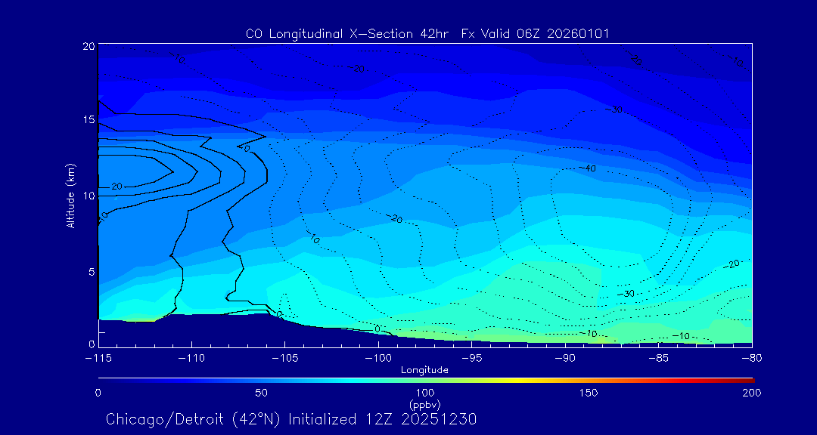817x435 pixels.
Task: Click the altitude axis tick label "15"
Action: coord(89,119)
